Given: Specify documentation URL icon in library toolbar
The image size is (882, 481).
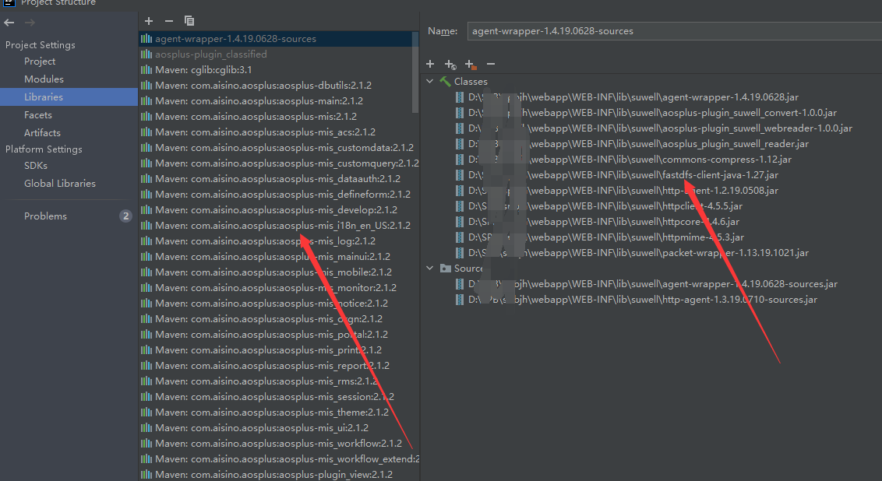Looking at the screenshot, I should coord(450,65).
